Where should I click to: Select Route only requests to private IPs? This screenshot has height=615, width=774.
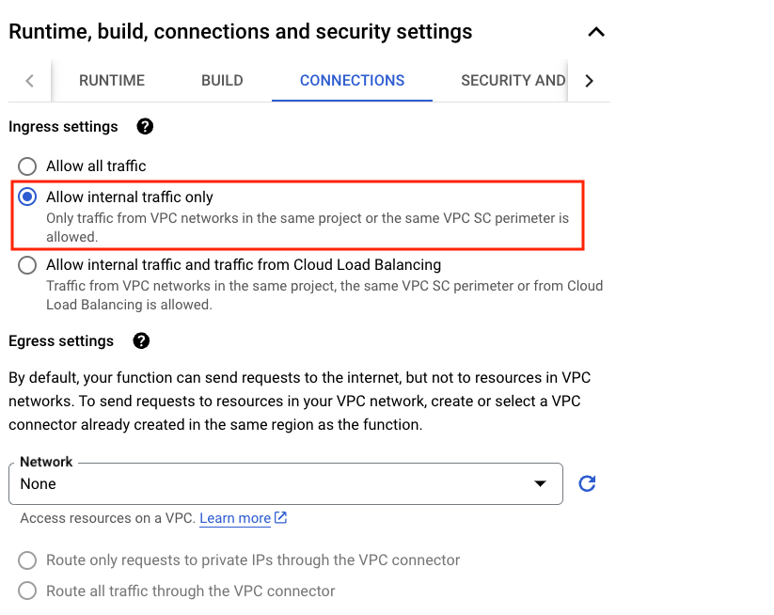(x=28, y=560)
